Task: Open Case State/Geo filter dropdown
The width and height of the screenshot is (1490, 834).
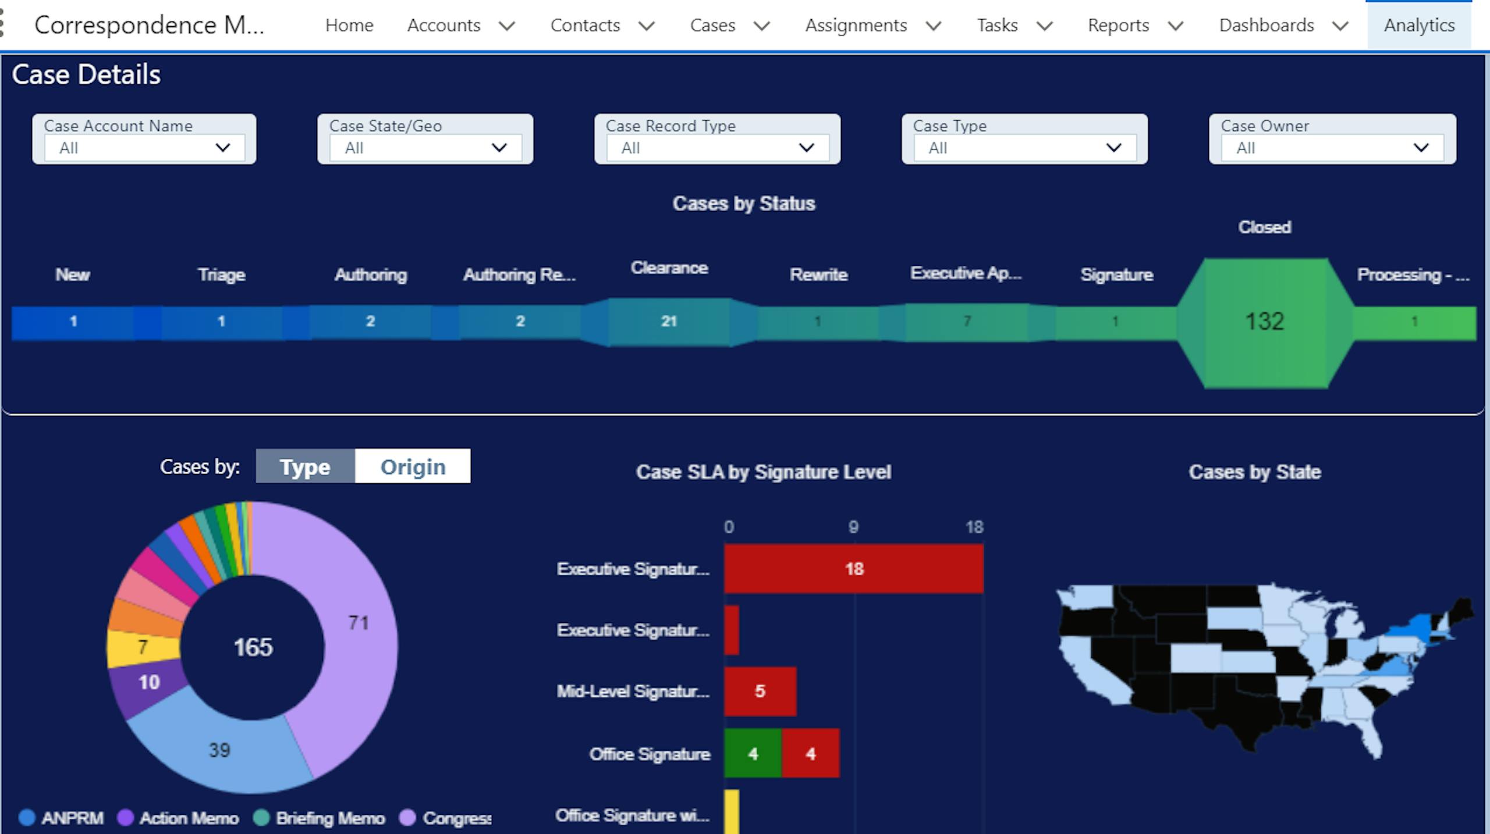Action: point(425,148)
